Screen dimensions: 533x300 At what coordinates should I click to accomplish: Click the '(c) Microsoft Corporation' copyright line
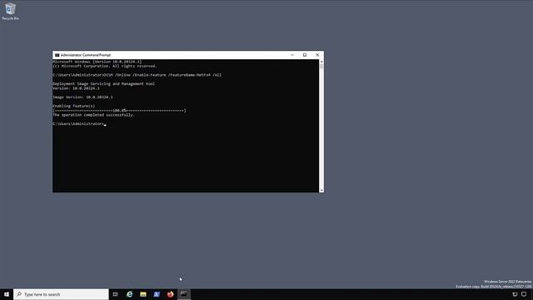click(x=105, y=66)
